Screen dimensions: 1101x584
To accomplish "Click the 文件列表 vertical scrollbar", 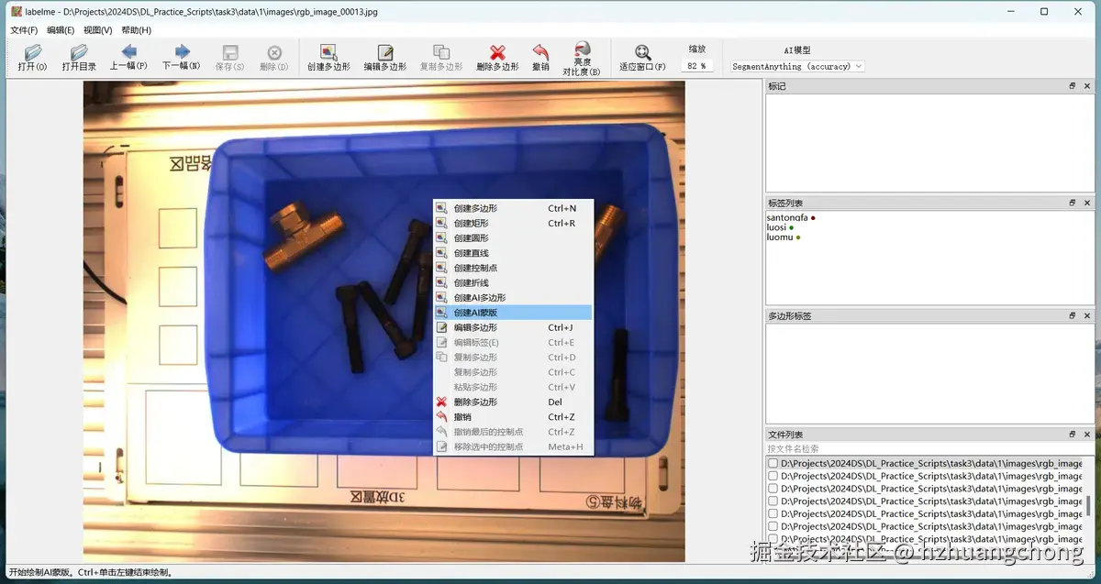I will tap(1088, 506).
